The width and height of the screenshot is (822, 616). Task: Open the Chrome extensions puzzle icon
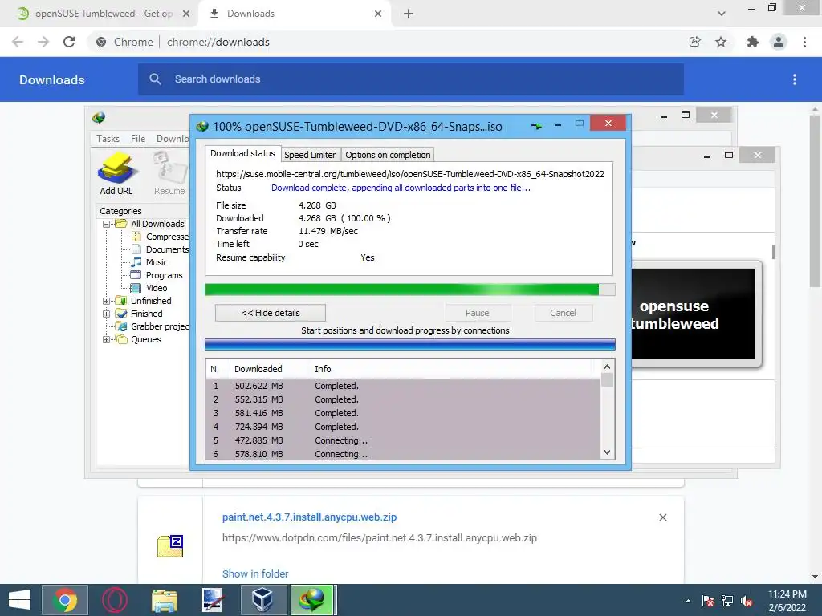753,42
